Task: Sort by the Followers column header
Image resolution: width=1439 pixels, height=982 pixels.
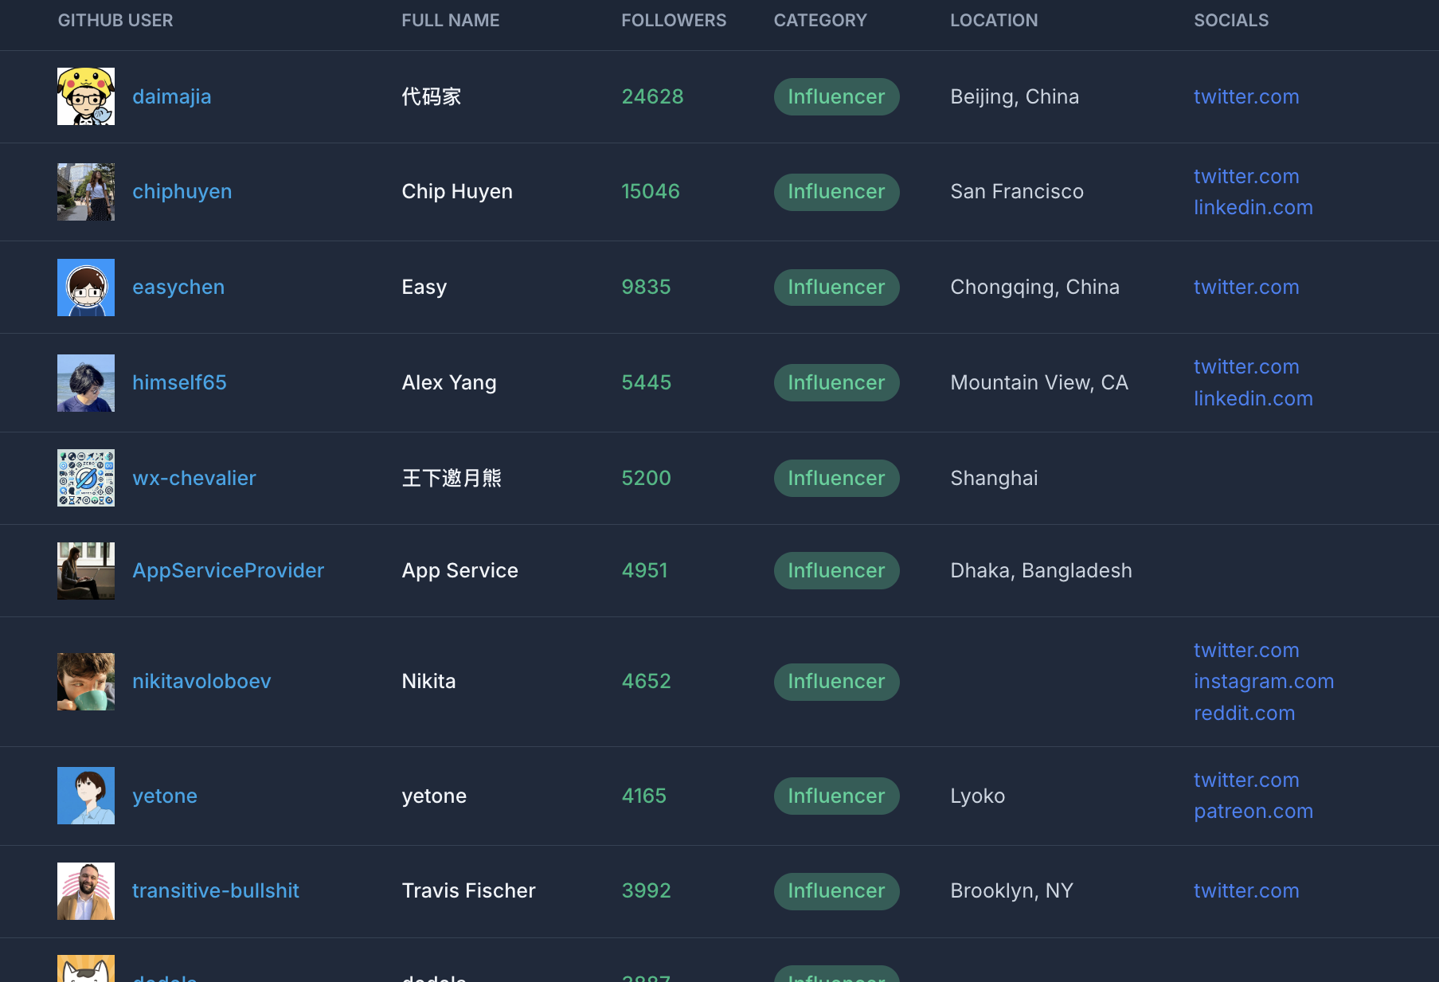Action: (x=673, y=21)
